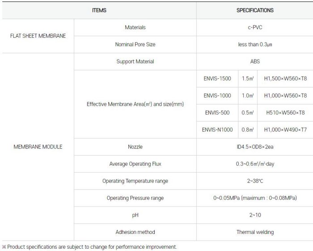Click the H1,000×W490×T7 size cell
Viewport: 313px width, 251px height.
[x=285, y=130]
